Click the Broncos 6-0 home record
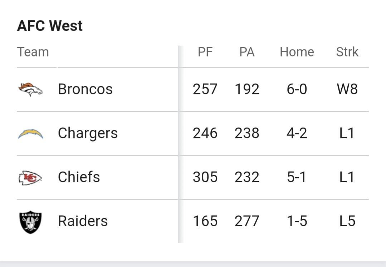 coord(296,89)
